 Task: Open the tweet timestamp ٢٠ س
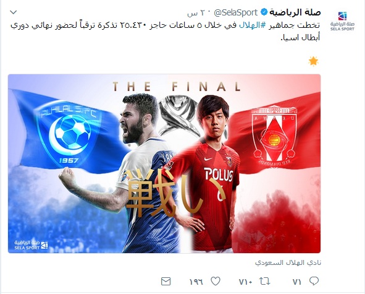point(197,13)
